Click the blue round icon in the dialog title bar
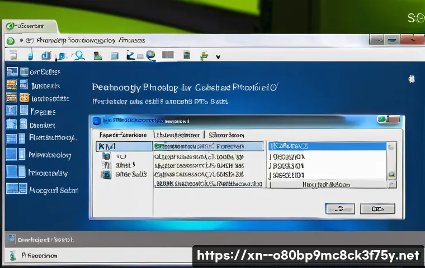425x268 pixels. (96, 120)
